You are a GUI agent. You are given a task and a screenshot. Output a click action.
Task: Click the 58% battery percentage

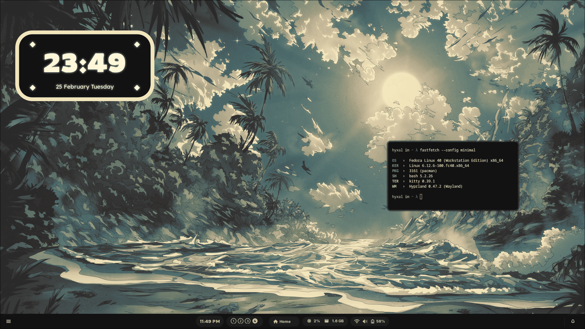pos(381,321)
